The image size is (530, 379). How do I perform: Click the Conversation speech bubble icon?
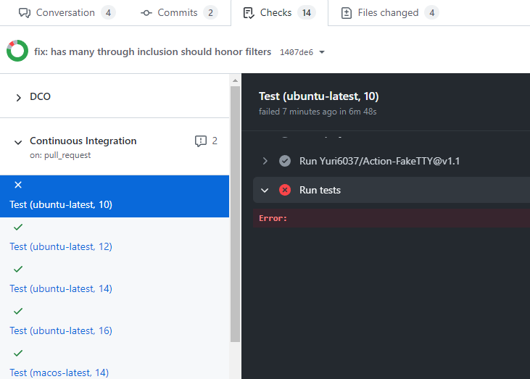(x=25, y=13)
